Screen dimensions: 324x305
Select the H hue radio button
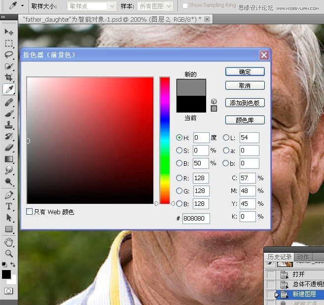click(179, 138)
